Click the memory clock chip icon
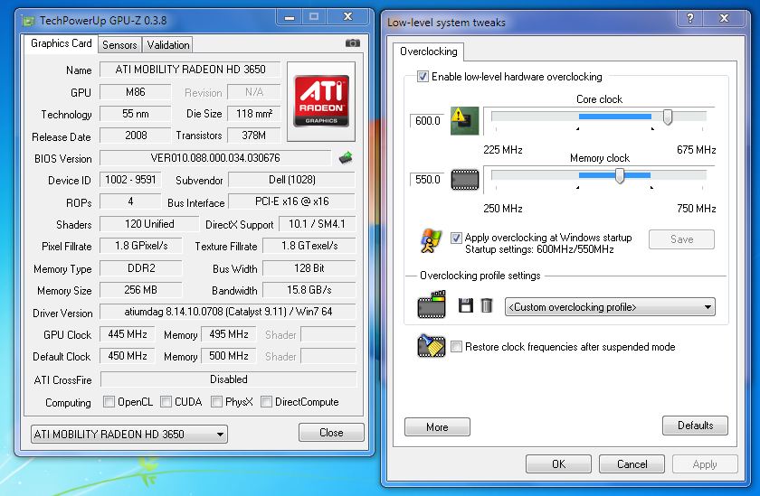The image size is (760, 496). 464,180
